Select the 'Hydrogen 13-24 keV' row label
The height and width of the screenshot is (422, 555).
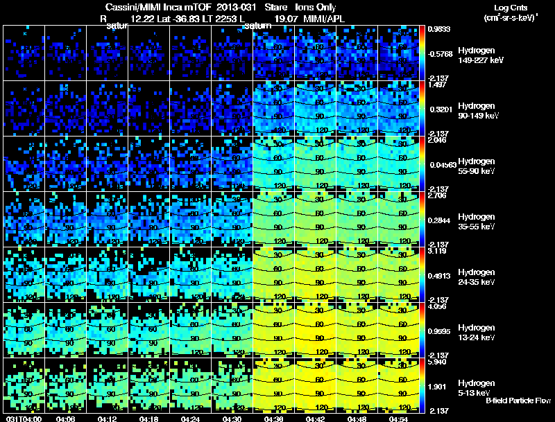click(x=477, y=333)
